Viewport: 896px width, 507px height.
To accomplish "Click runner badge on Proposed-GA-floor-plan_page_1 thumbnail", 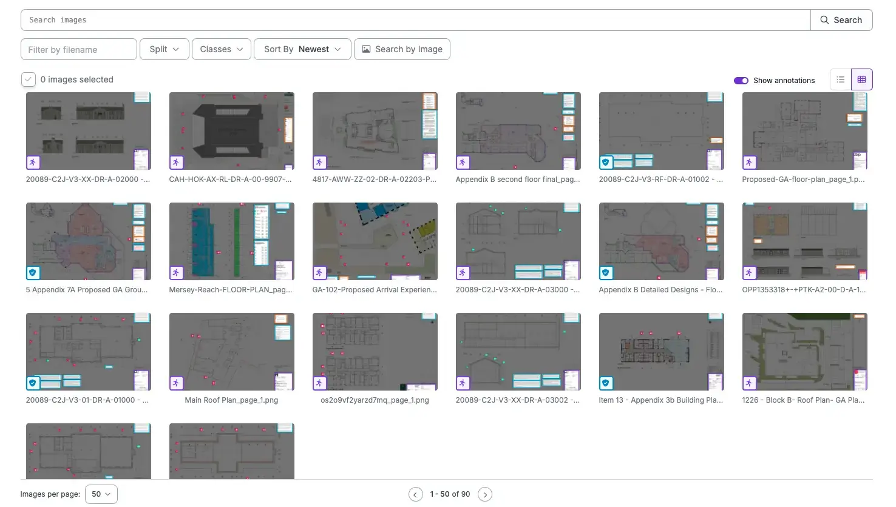I will coord(750,163).
